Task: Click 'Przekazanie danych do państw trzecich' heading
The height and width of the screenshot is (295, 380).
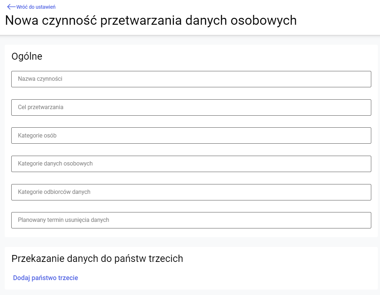Action: (97, 259)
